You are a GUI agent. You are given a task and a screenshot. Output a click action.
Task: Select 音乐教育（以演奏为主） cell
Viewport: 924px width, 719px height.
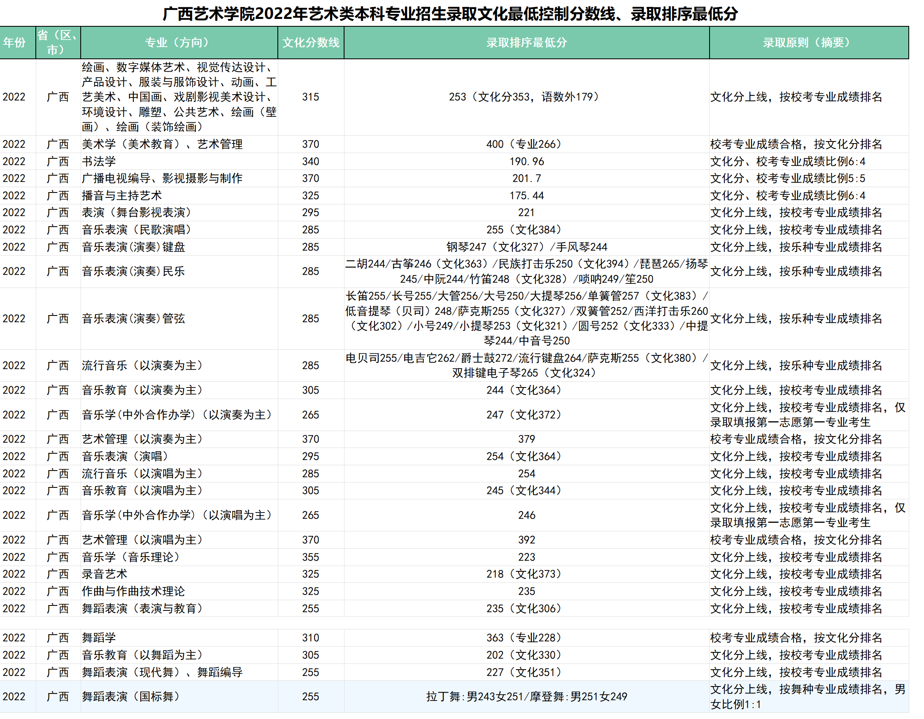(x=179, y=390)
